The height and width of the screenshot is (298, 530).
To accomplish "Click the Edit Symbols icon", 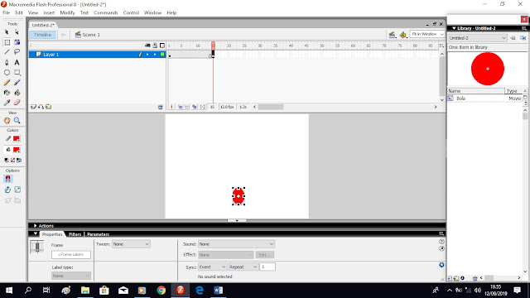I will (402, 35).
